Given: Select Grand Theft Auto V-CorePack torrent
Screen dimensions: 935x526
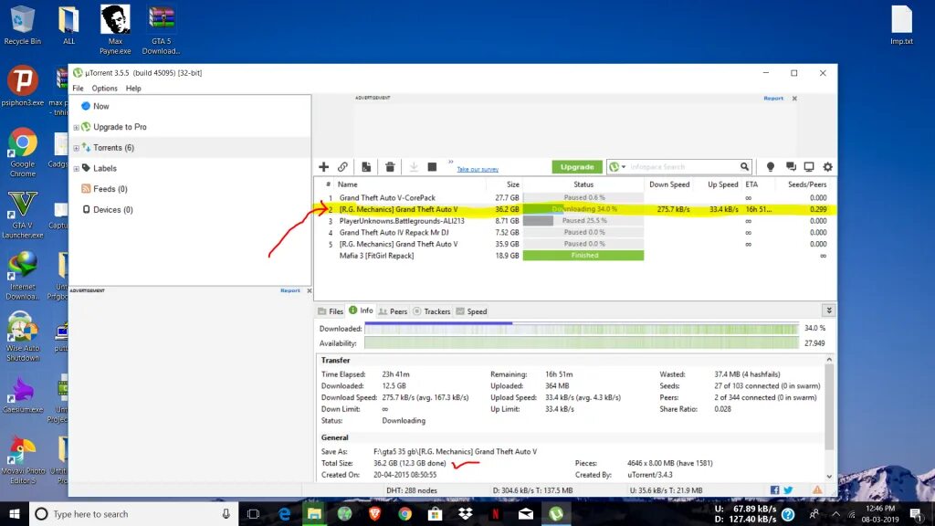Looking at the screenshot, I should pyautogui.click(x=387, y=198).
